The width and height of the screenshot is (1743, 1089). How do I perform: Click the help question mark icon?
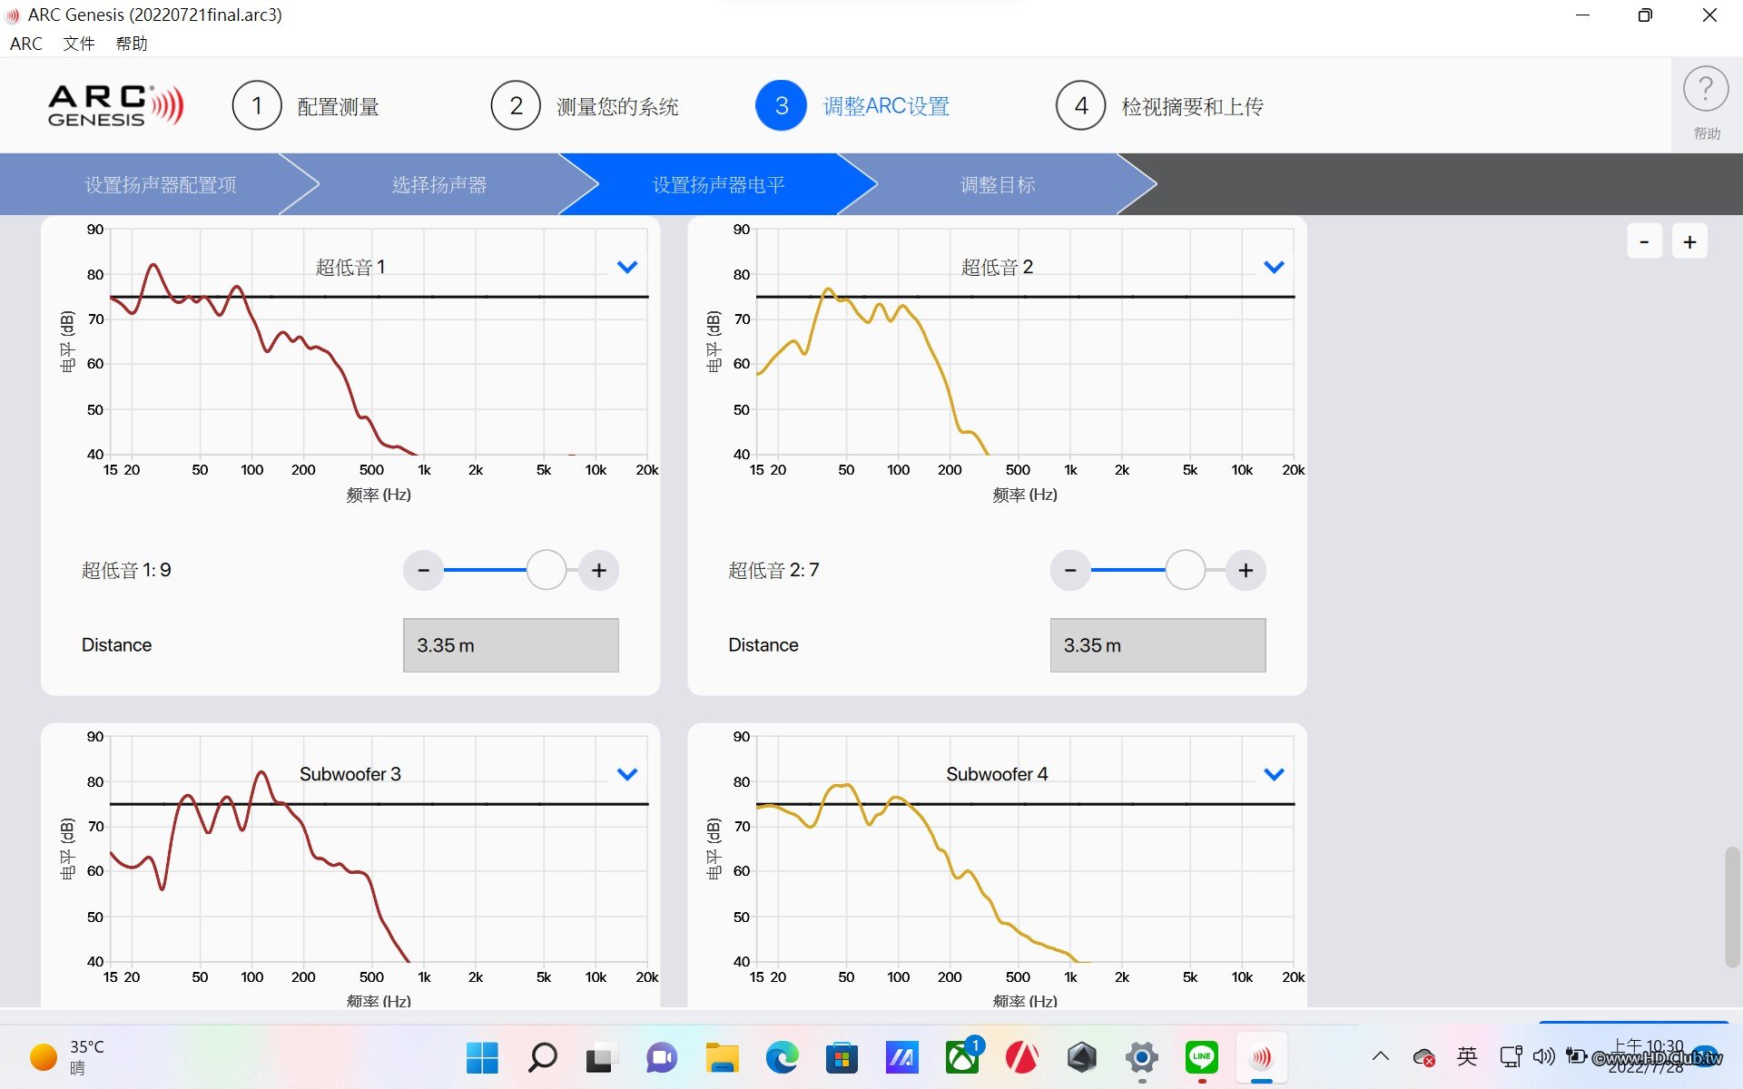click(x=1706, y=90)
